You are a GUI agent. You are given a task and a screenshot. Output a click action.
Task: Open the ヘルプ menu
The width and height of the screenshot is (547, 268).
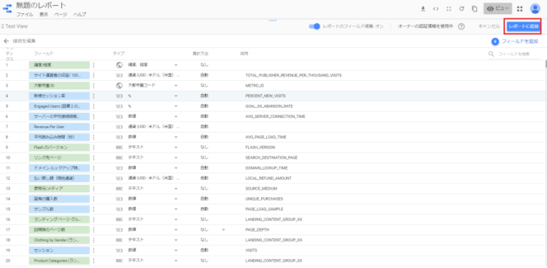tap(79, 15)
